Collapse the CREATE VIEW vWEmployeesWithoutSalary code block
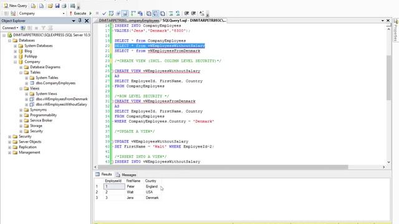 coord(112,71)
